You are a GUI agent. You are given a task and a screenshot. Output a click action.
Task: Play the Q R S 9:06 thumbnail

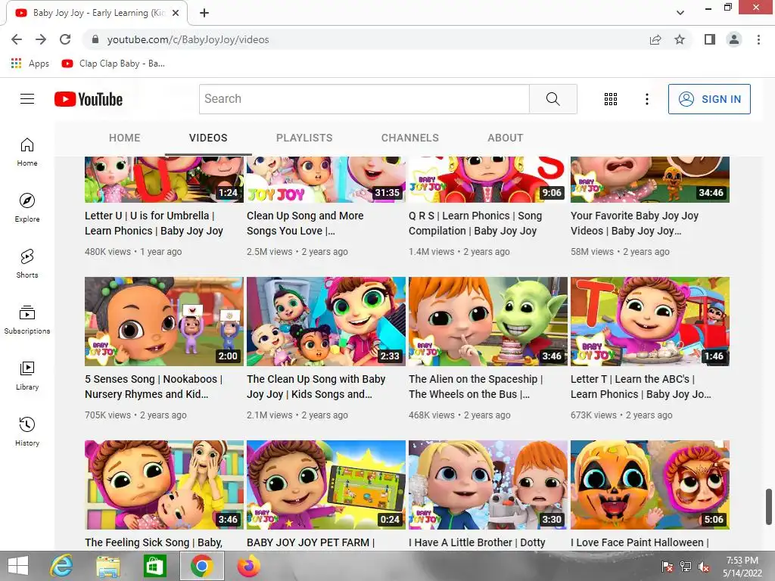(x=488, y=180)
